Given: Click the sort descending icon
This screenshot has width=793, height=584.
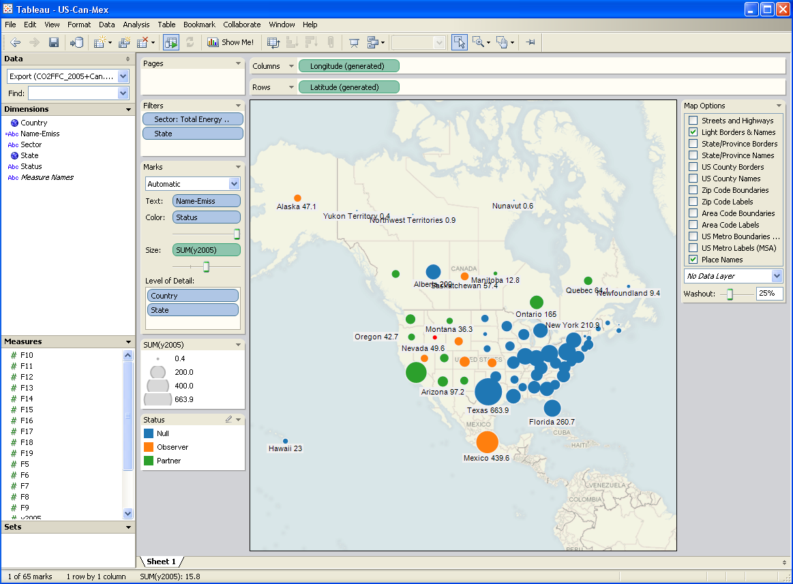Looking at the screenshot, I should pyautogui.click(x=310, y=42).
